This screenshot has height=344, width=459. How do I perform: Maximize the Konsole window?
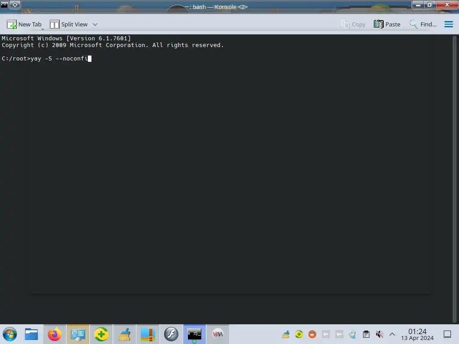click(x=430, y=4)
